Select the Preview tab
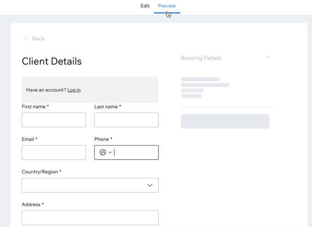This screenshot has width=312, height=227. coord(167,6)
